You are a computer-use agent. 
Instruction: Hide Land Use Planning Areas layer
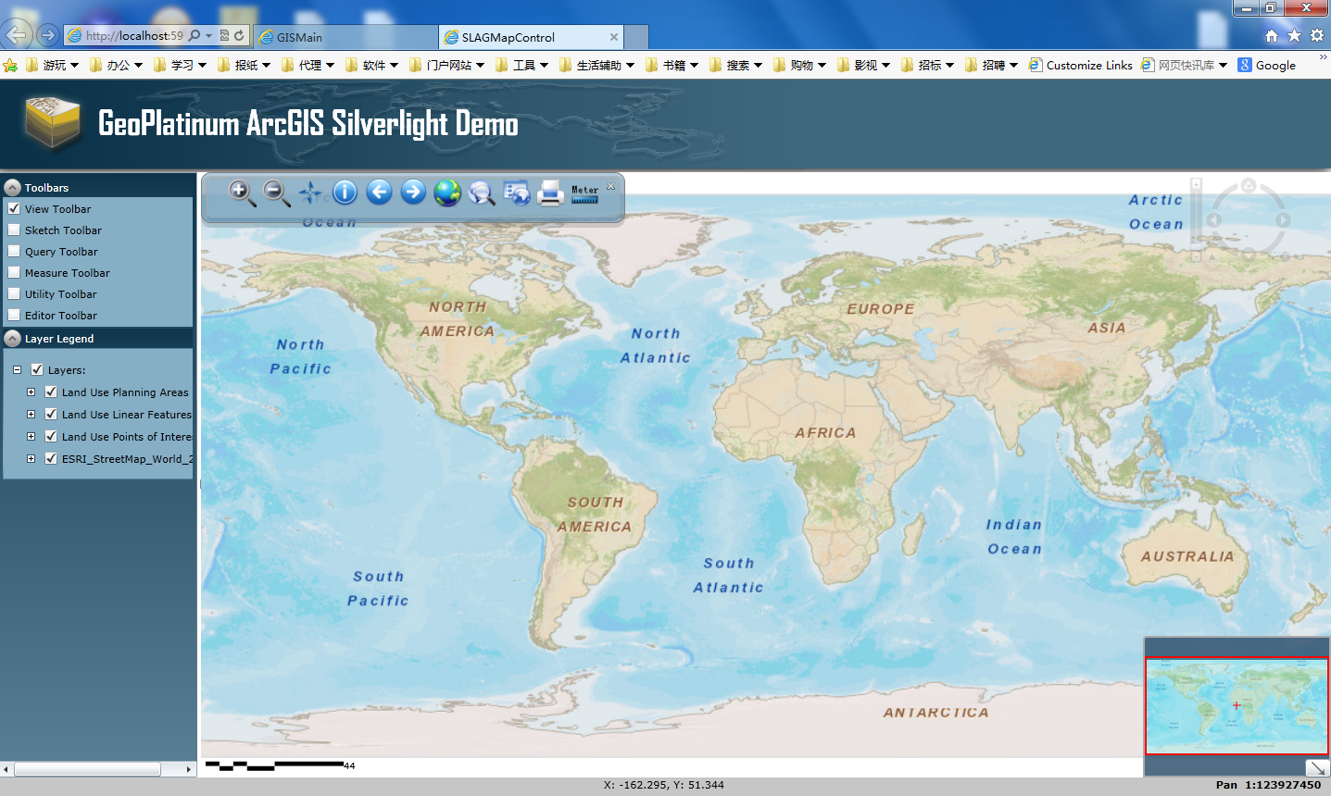click(51, 392)
